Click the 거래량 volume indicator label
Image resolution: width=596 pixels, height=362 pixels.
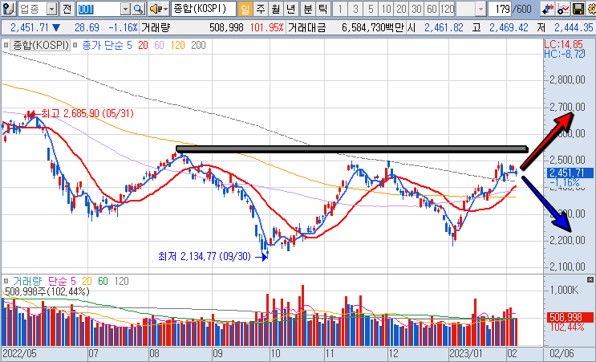coord(27,282)
